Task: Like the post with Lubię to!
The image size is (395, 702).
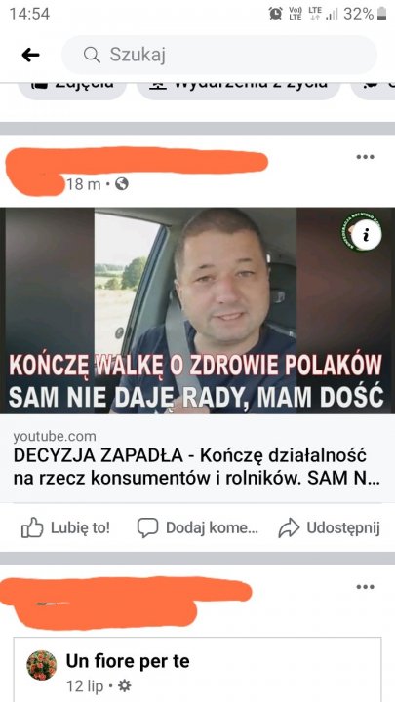Action: pos(65,527)
